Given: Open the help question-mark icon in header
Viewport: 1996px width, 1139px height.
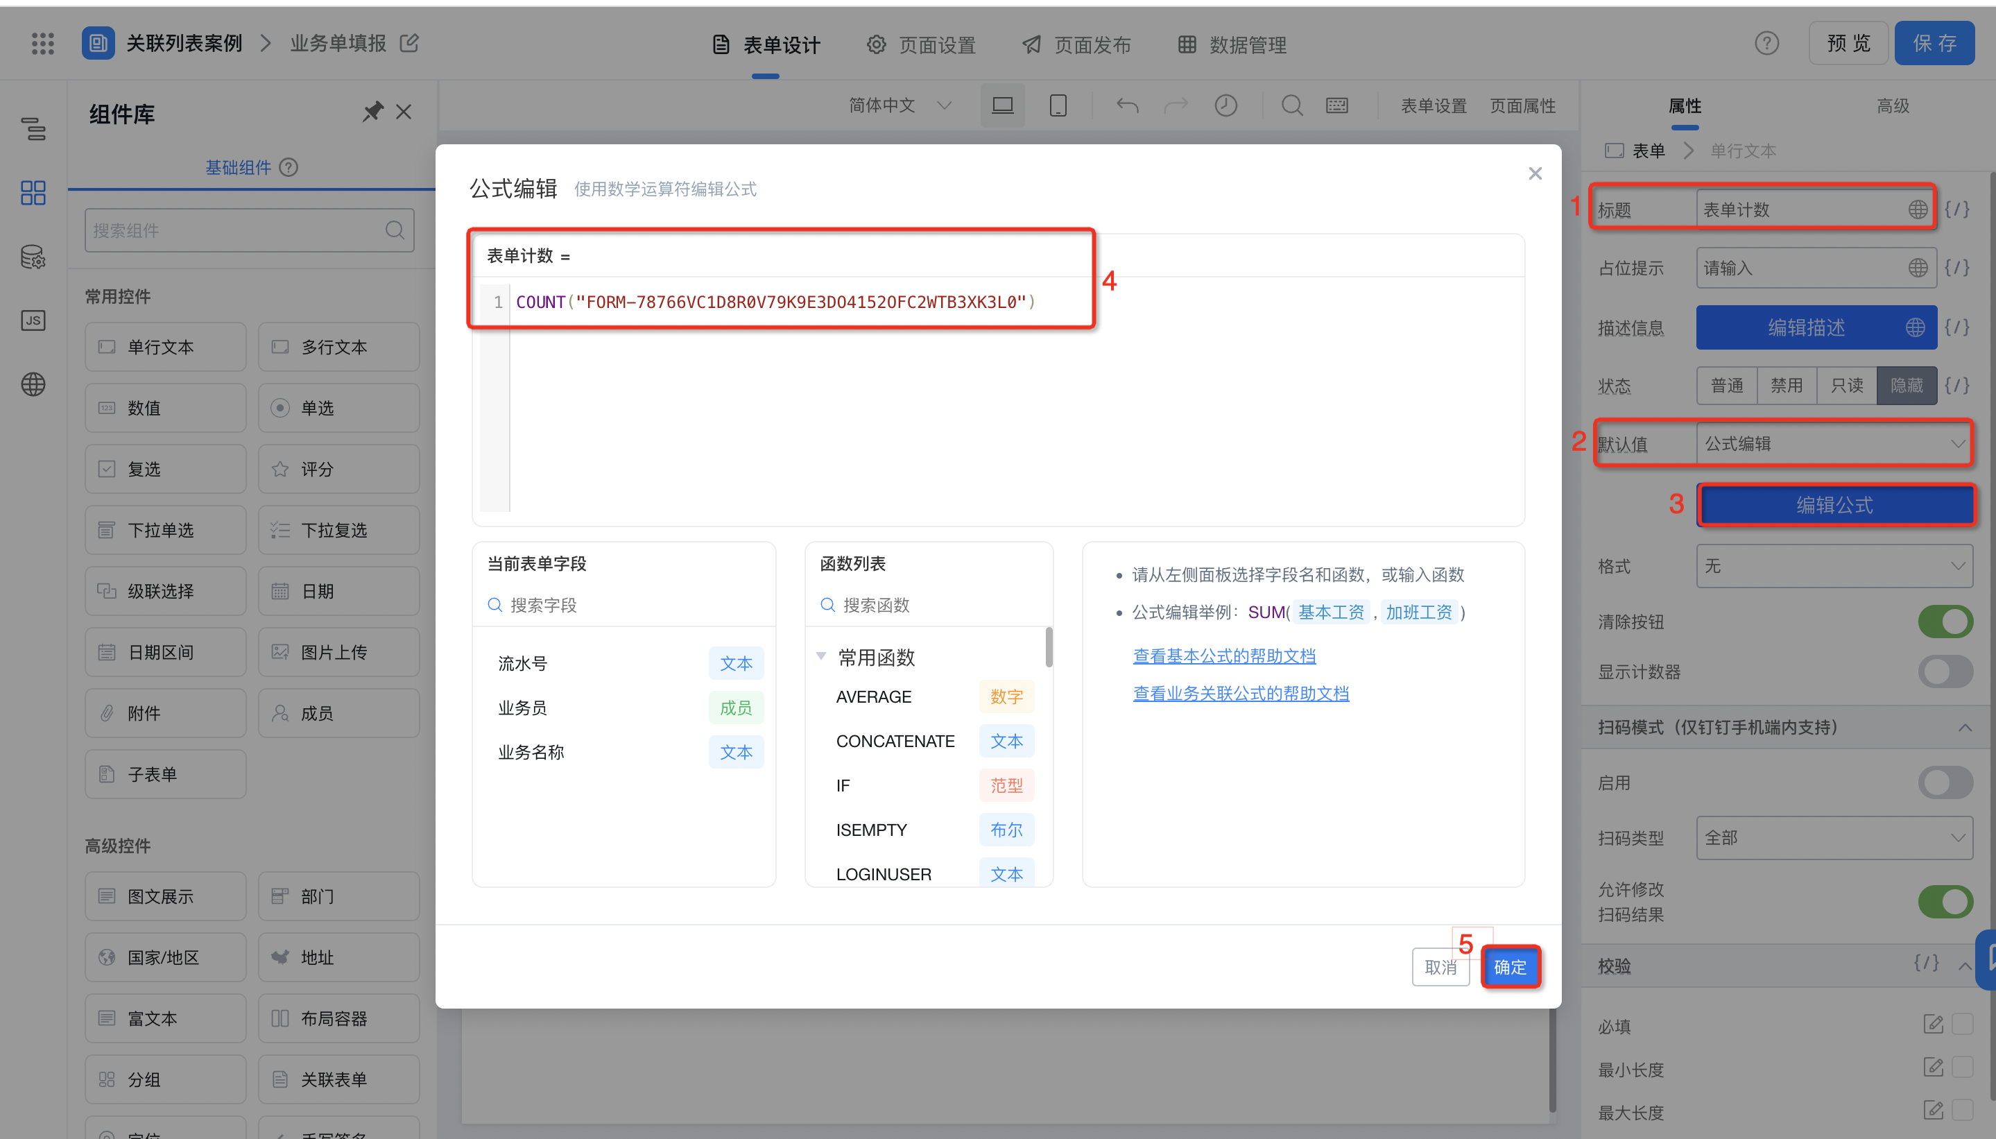Looking at the screenshot, I should point(1766,43).
